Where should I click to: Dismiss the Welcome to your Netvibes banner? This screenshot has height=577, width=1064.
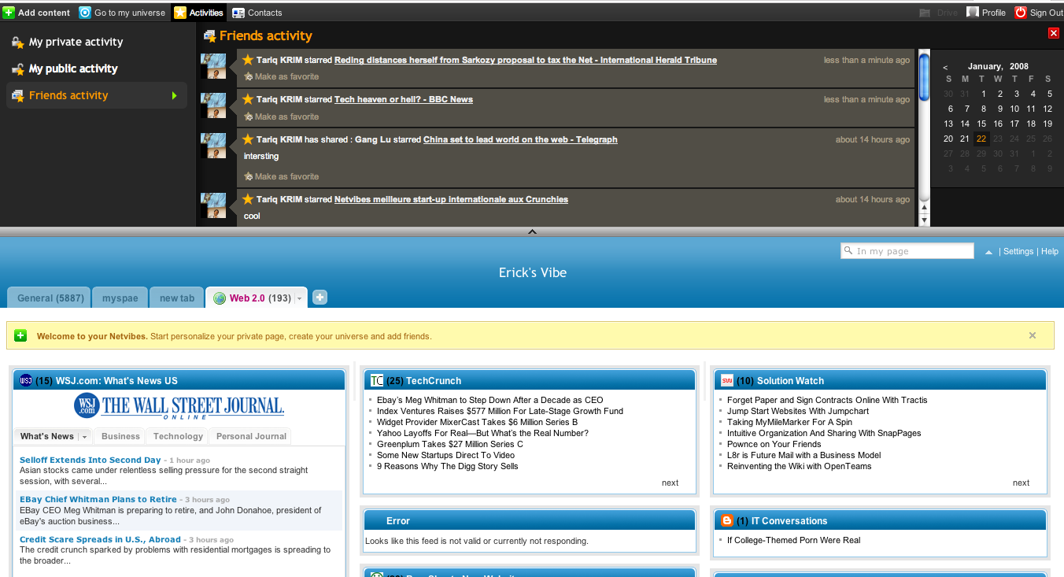pyautogui.click(x=1033, y=335)
